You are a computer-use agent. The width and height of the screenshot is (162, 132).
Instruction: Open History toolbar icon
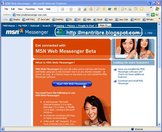pyautogui.click(x=116, y=9)
